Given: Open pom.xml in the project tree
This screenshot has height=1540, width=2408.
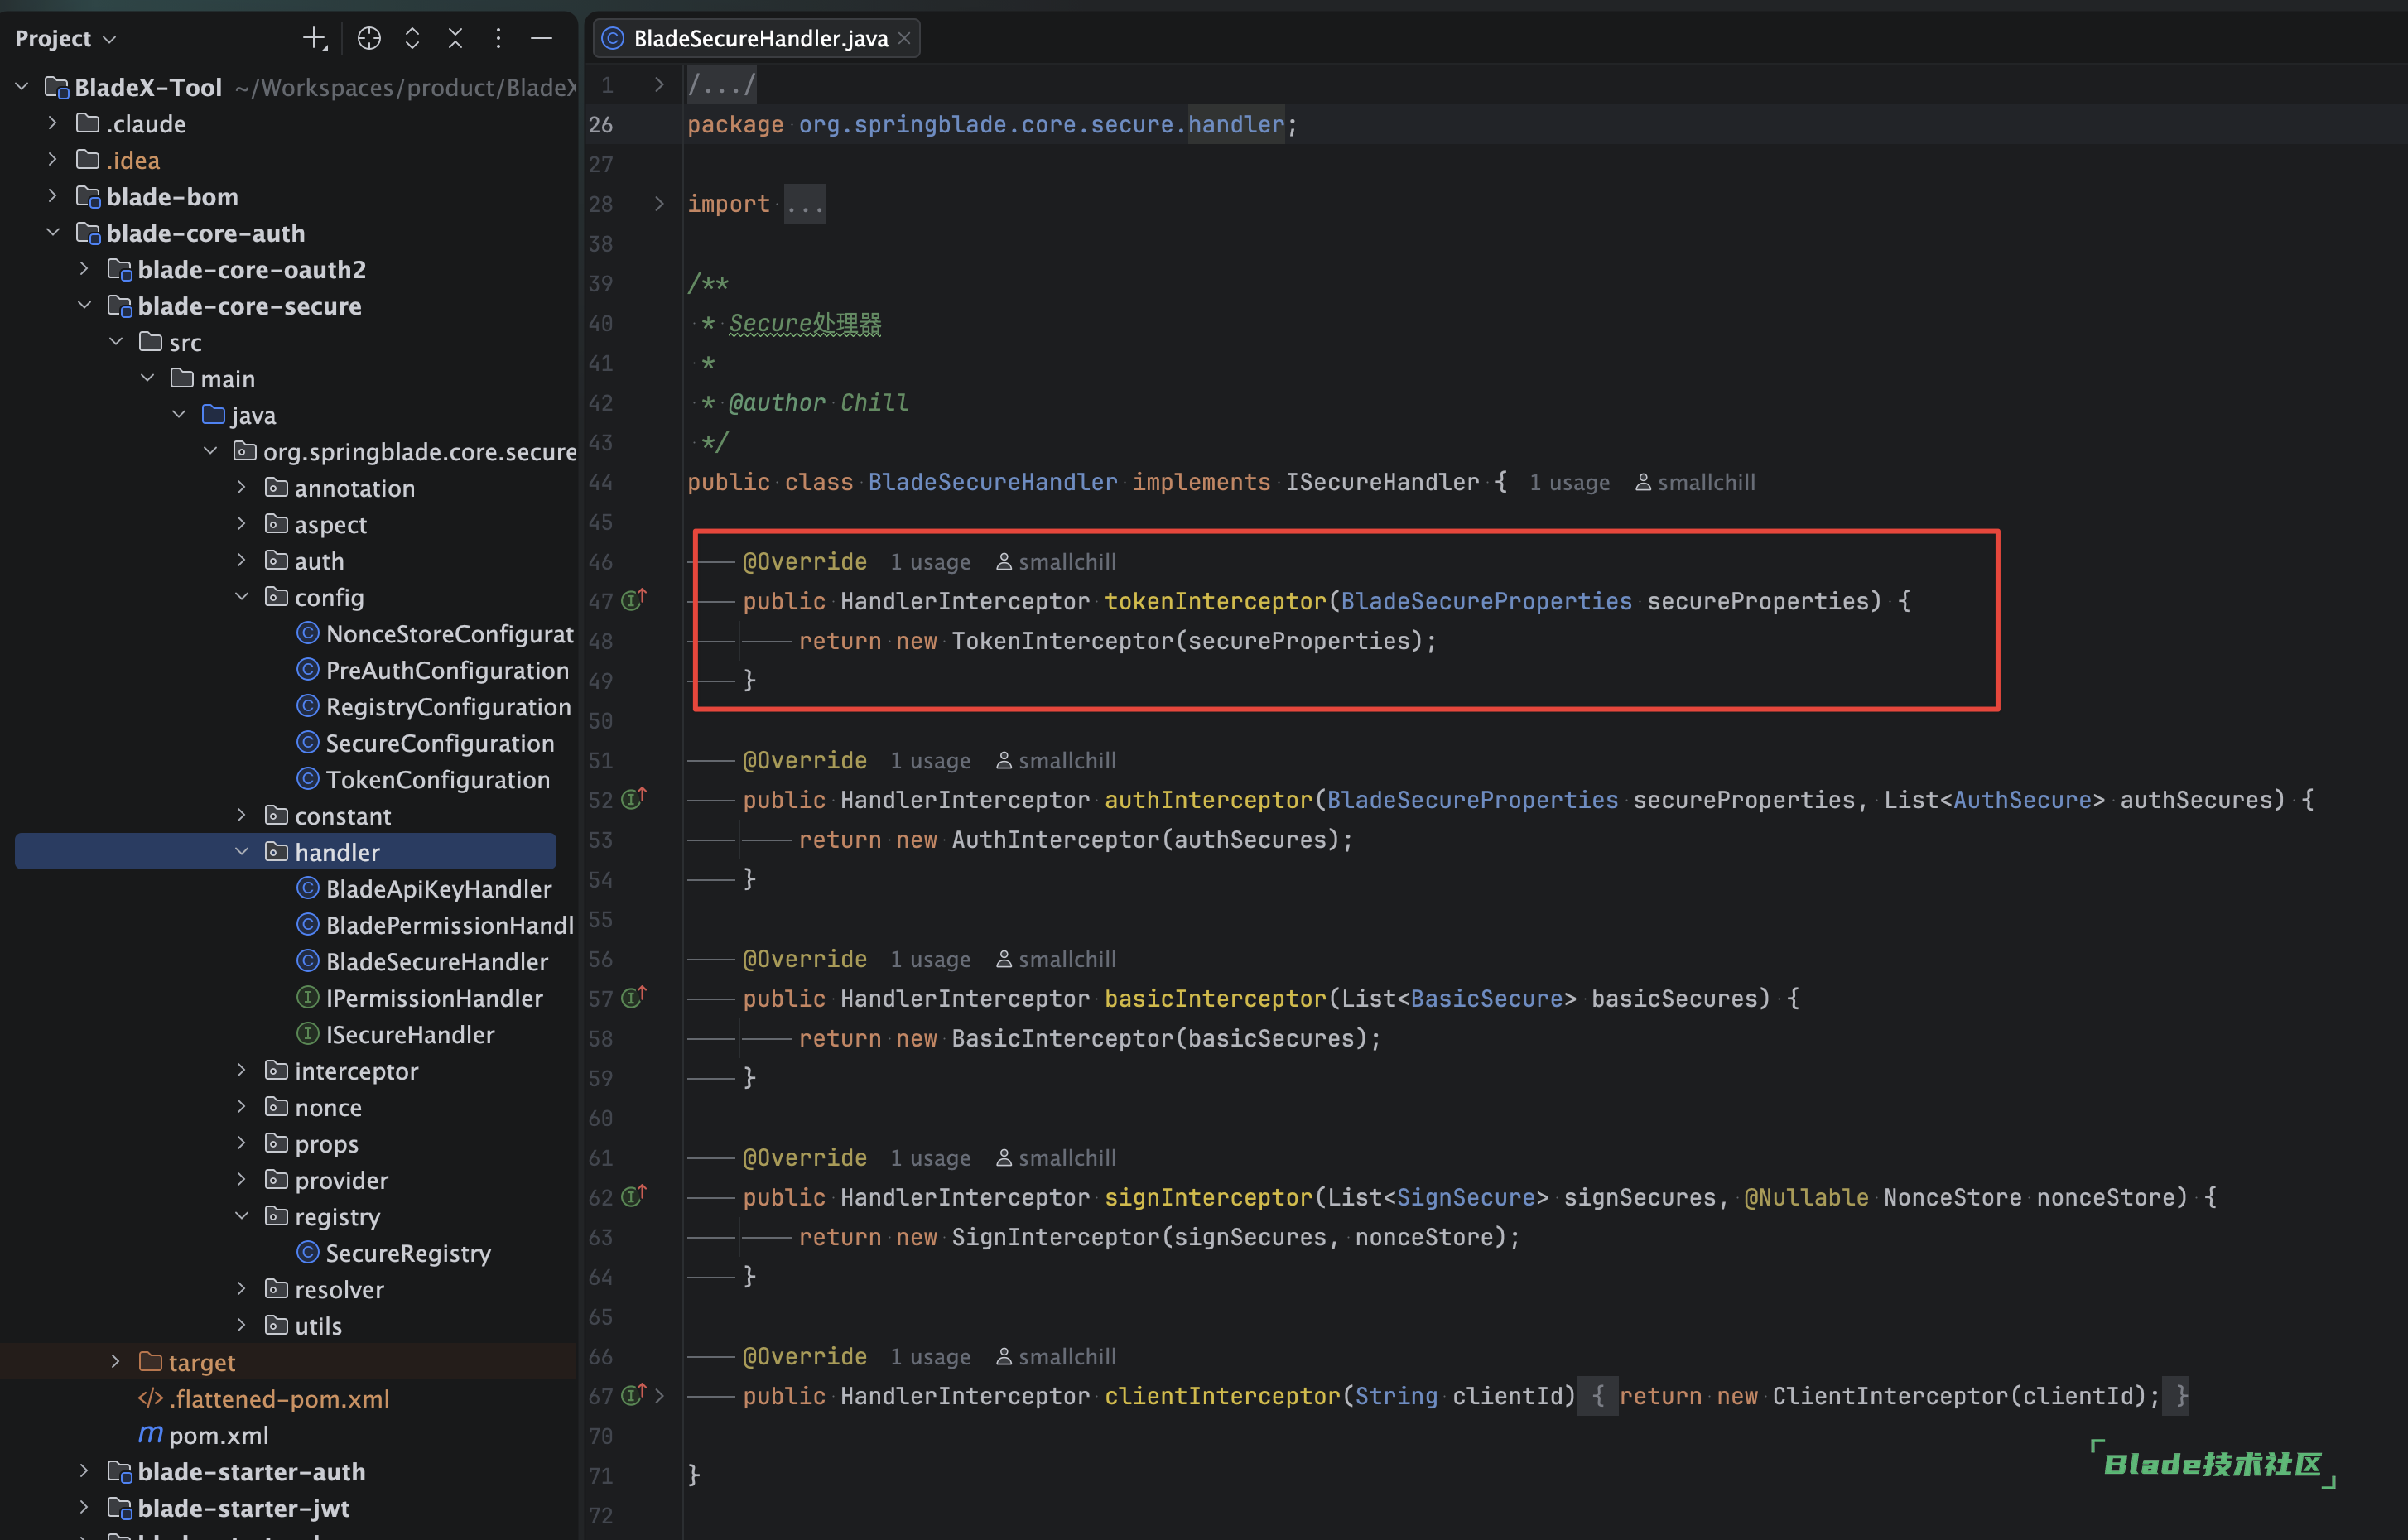Looking at the screenshot, I should click(218, 1435).
